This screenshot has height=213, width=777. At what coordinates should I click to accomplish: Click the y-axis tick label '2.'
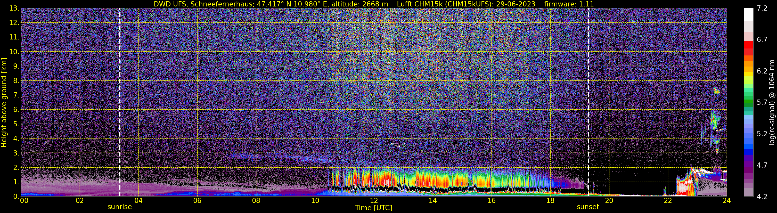[x=16, y=168]
